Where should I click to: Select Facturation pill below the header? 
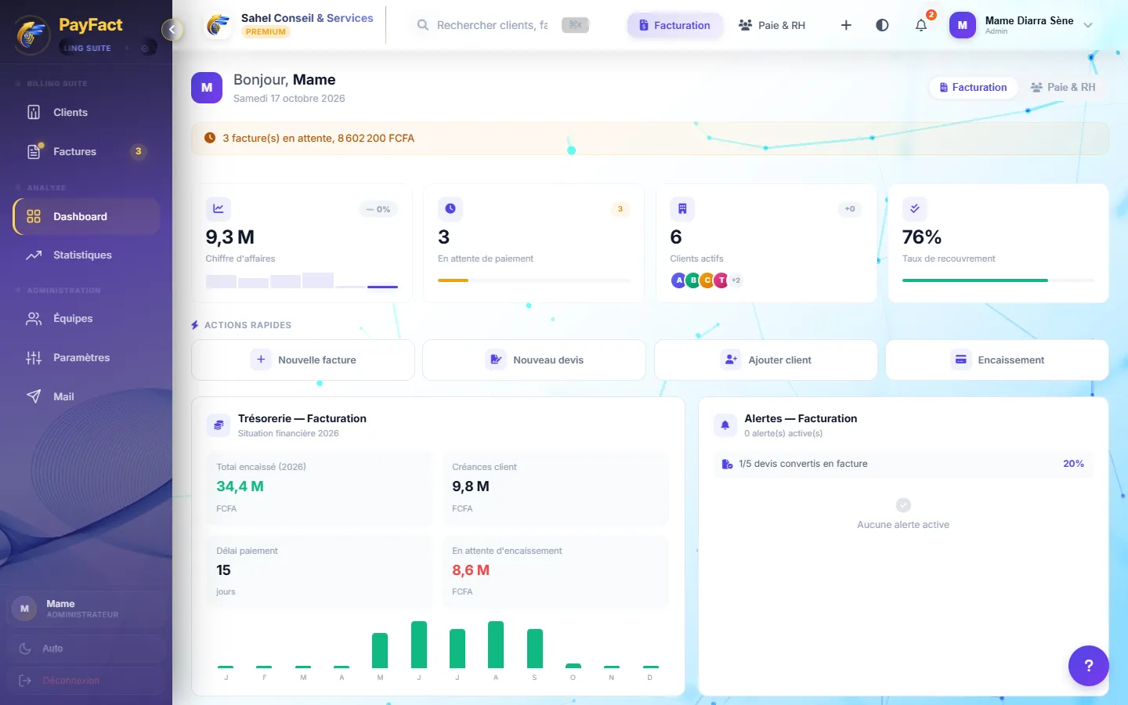pos(974,88)
